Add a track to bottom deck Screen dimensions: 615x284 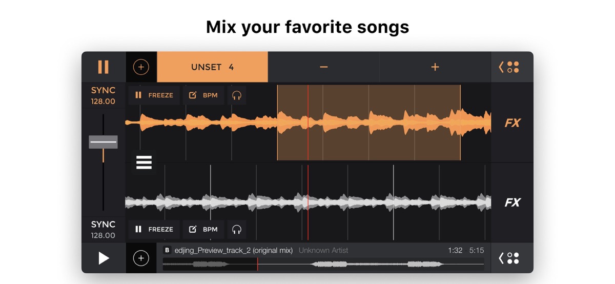[x=141, y=258]
